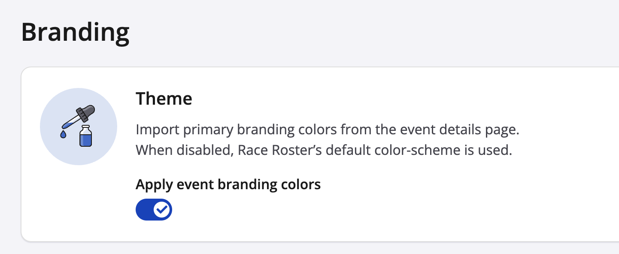Click the "Apply event branding colors" label
Viewport: 619px width, 254px height.
[x=228, y=184]
